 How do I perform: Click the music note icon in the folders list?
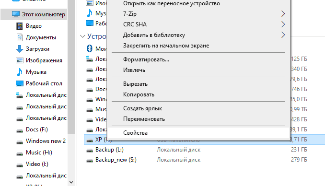tap(90, 13)
